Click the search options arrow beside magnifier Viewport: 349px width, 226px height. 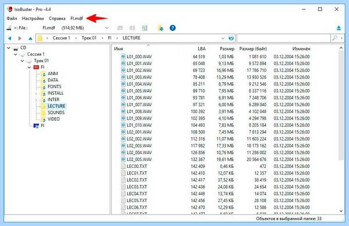pos(341,38)
